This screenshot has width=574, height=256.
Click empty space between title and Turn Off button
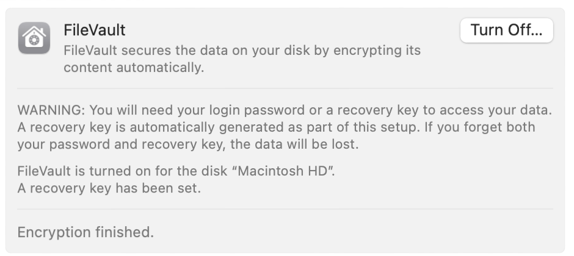(x=293, y=30)
